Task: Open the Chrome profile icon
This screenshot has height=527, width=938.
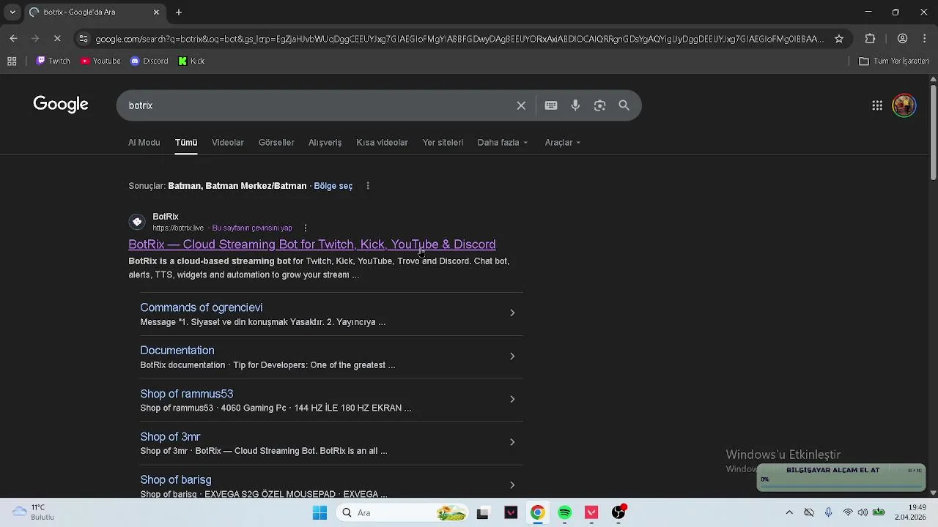Action: 903,39
